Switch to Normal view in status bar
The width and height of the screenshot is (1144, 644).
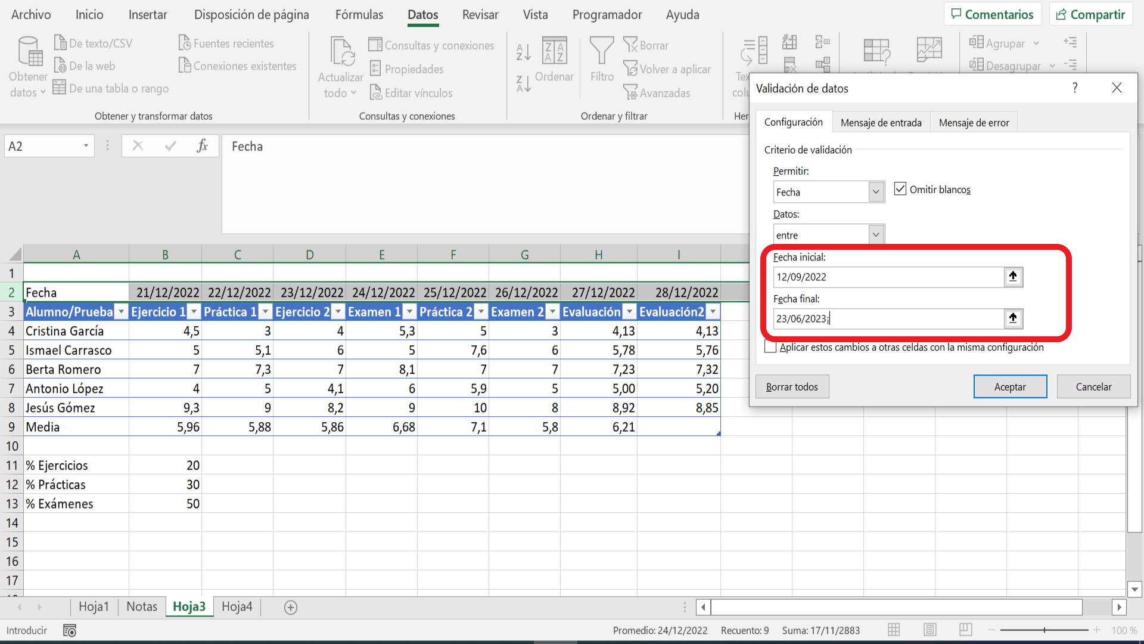894,630
